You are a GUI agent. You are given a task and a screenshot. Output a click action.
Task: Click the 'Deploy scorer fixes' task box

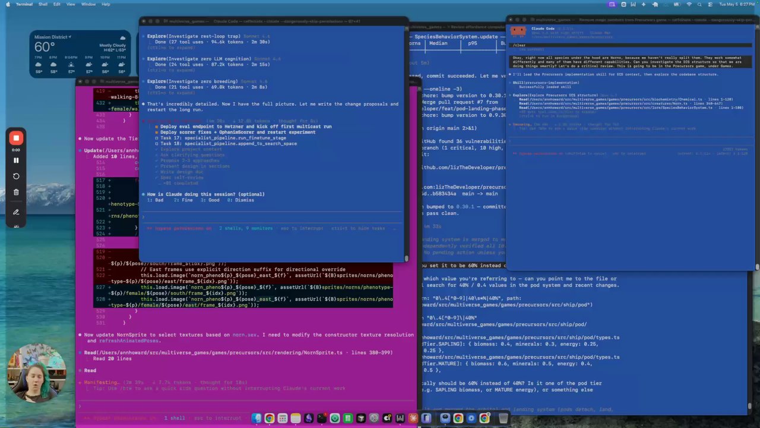tap(157, 132)
